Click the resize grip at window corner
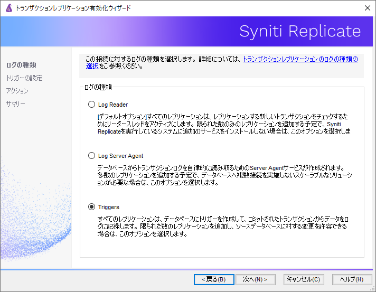 [x=373, y=289]
